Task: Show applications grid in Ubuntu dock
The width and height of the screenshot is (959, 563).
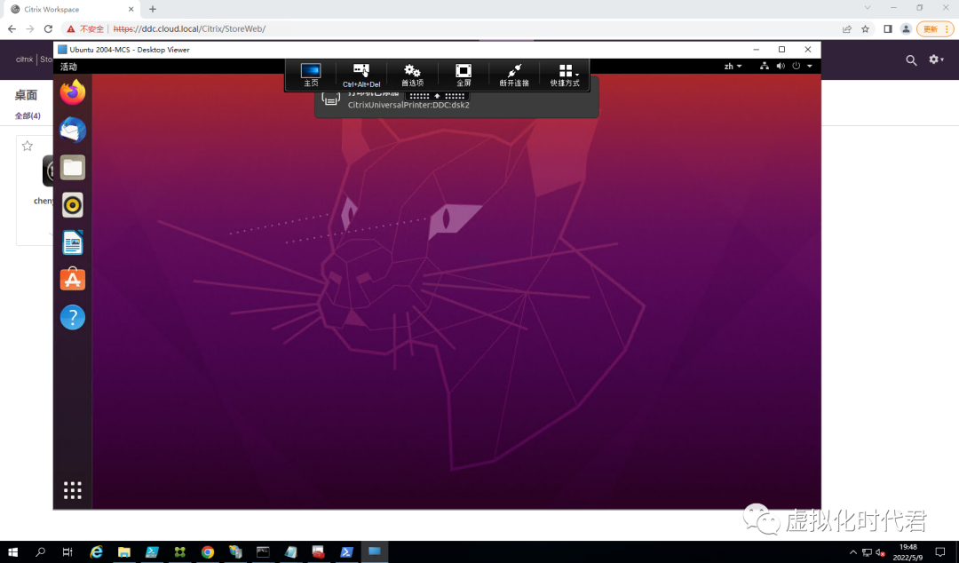Action: tap(73, 489)
